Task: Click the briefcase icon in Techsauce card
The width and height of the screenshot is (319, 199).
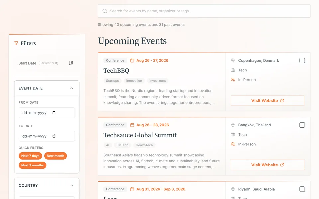Action: pyautogui.click(x=233, y=134)
